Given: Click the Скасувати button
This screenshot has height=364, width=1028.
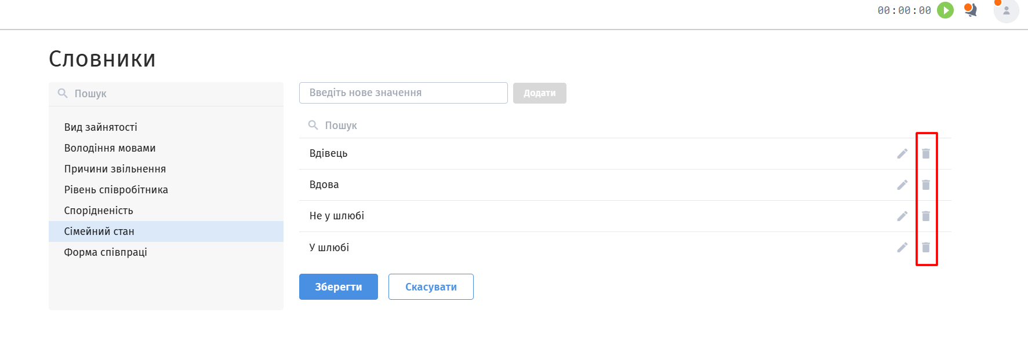Looking at the screenshot, I should (431, 287).
